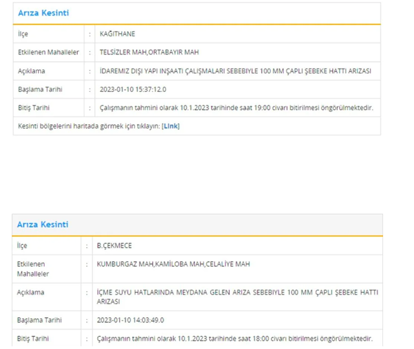
Task: Click the İlçe label in Kağıthane table
Action: [x=23, y=34]
